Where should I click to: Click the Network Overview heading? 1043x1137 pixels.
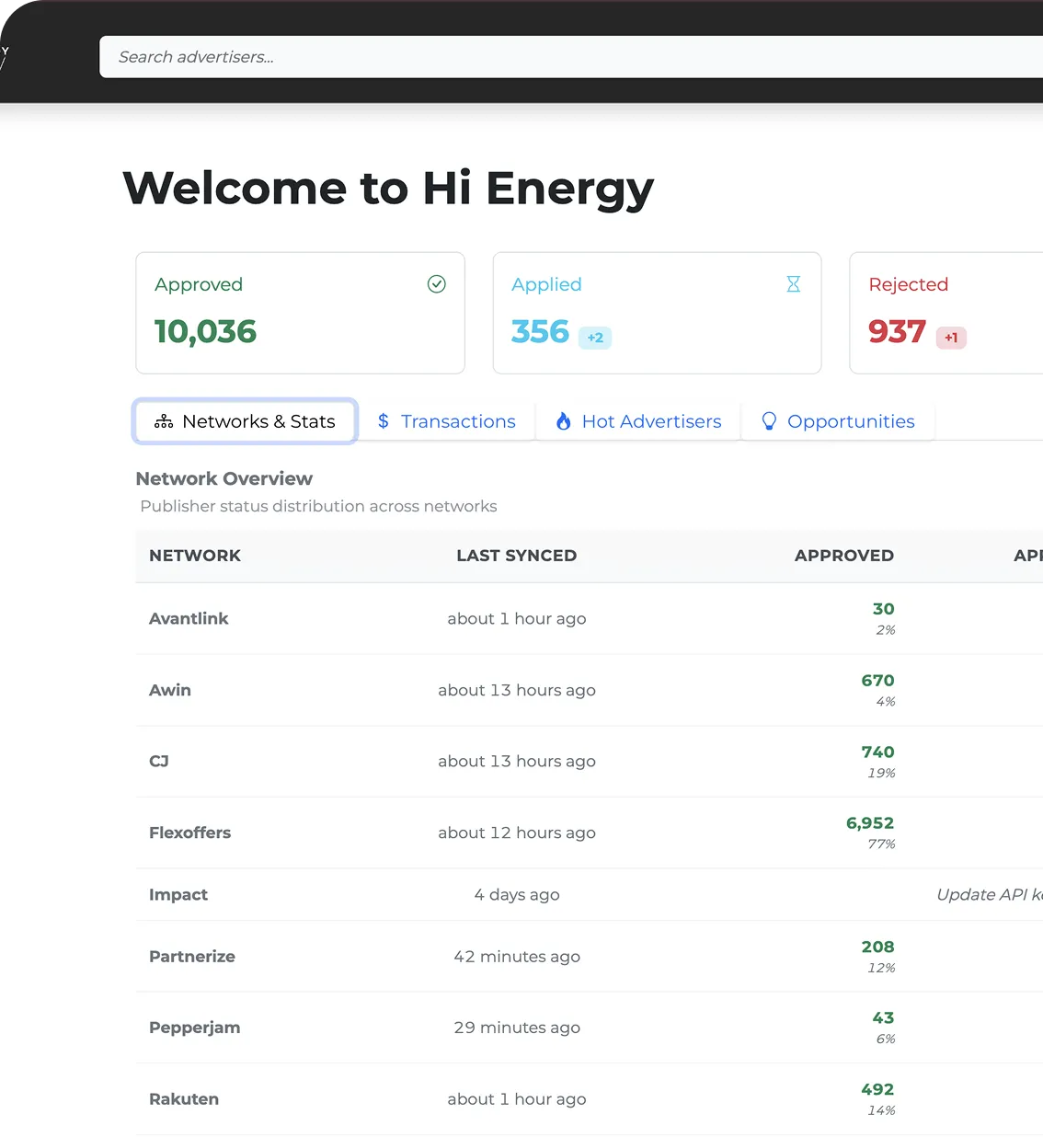224,478
